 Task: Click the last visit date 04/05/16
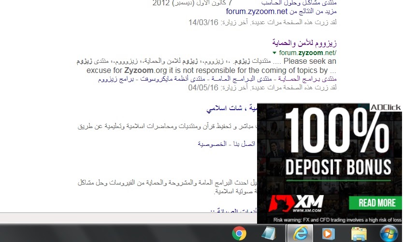tap(203, 88)
